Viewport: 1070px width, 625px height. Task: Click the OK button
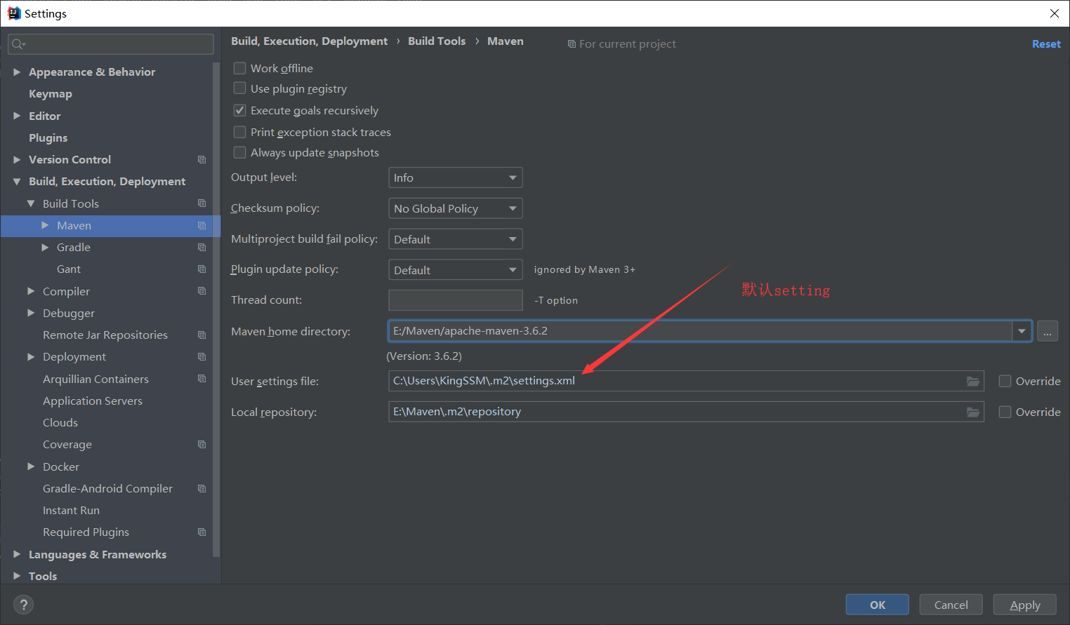(x=878, y=605)
